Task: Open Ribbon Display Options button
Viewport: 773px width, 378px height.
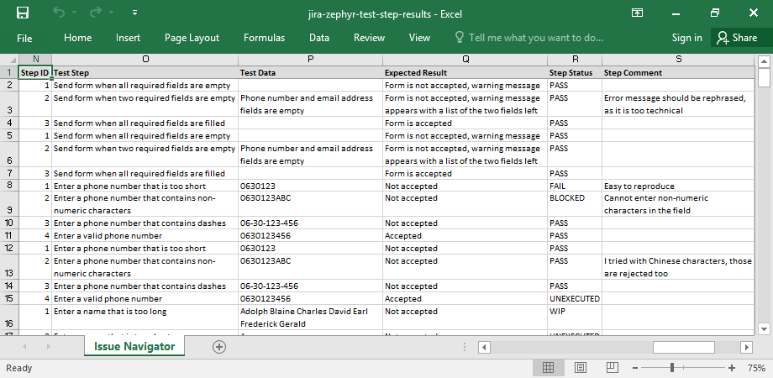Action: click(x=638, y=13)
